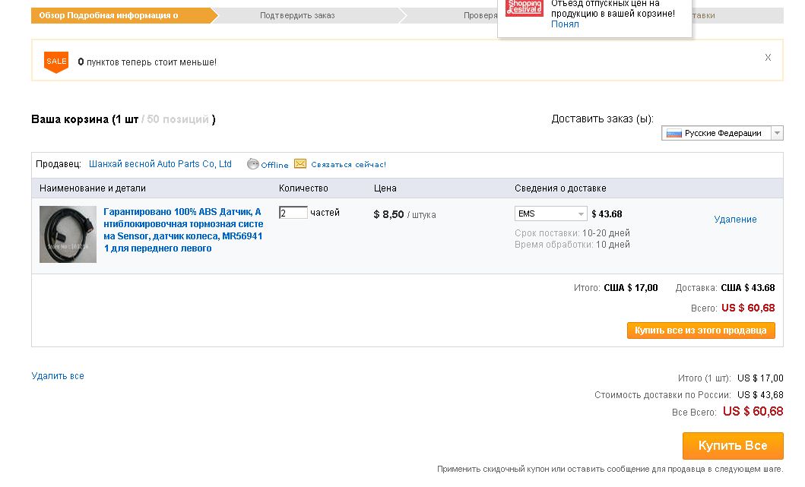805x487 pixels.
Task: Close the sale notification banner
Action: coord(768,58)
